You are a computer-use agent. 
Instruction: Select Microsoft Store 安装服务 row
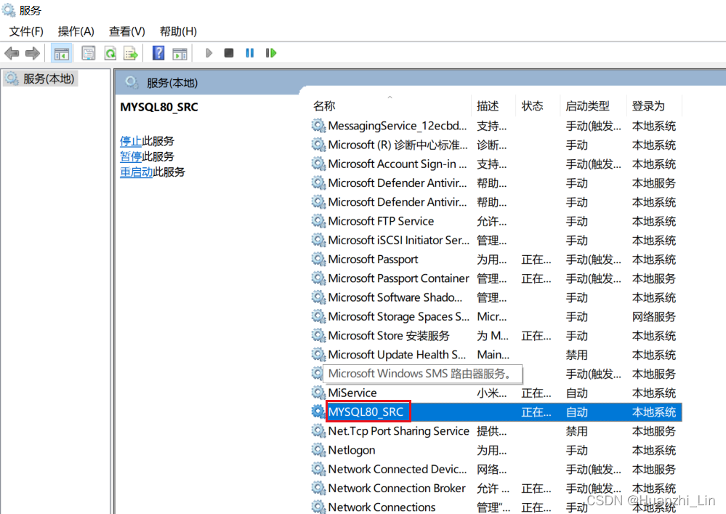496,336
